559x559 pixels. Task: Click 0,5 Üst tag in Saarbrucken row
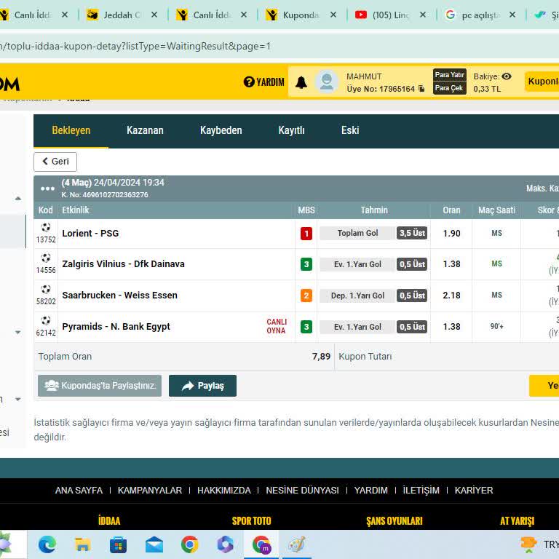[x=412, y=296]
